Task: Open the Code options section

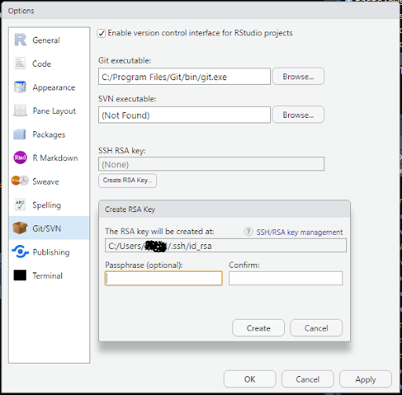Action: 42,64
